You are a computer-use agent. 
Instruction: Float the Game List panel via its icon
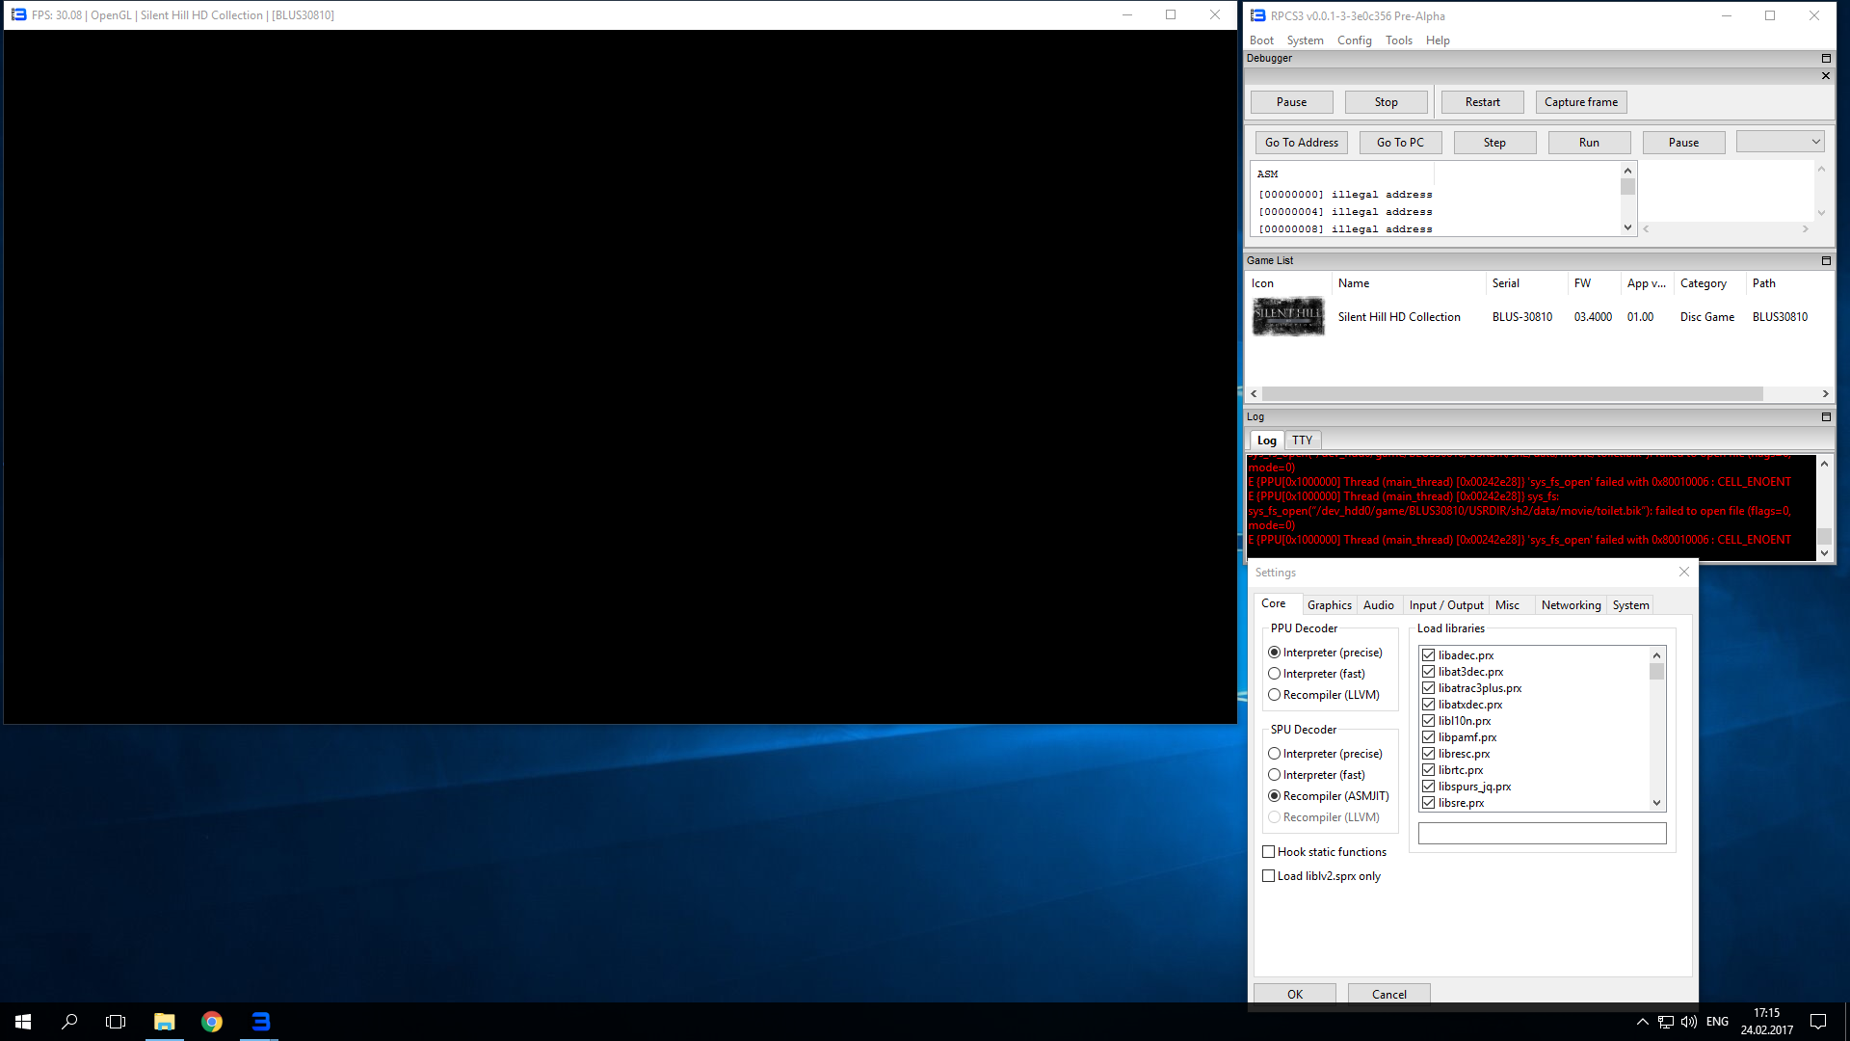pos(1825,261)
